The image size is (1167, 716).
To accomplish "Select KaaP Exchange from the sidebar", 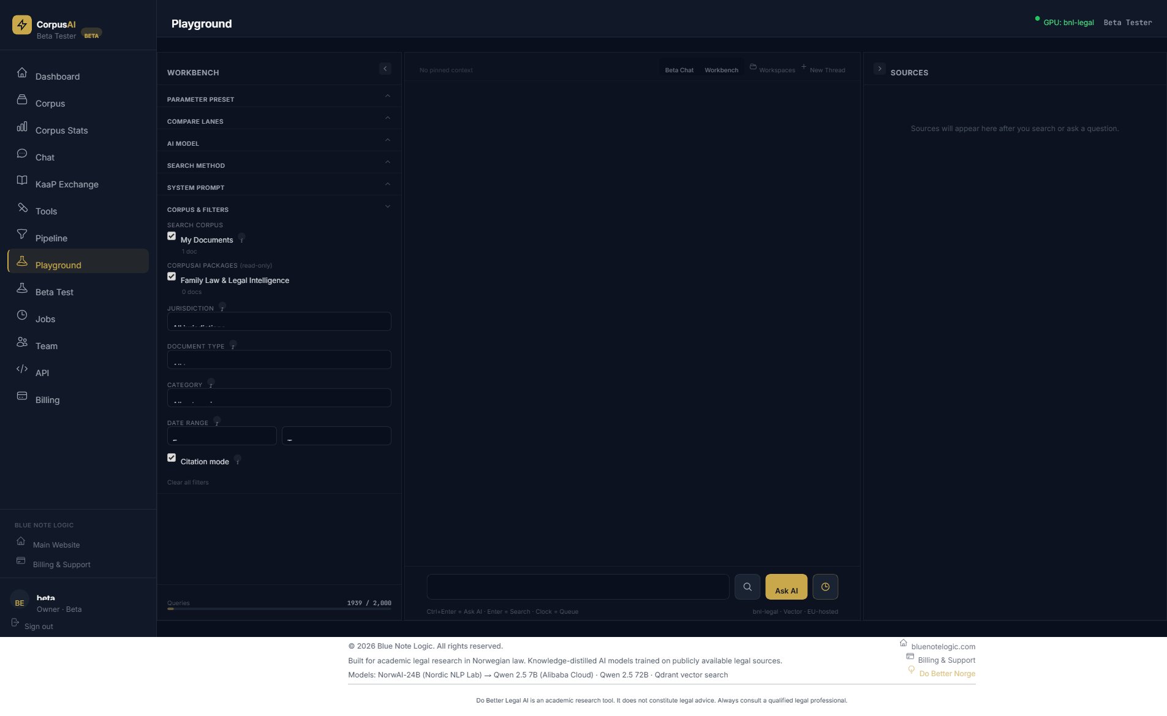I will pos(67,184).
